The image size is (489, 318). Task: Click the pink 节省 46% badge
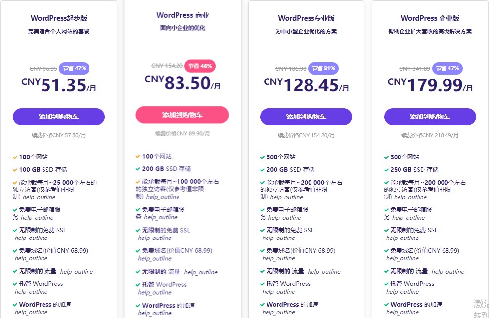[200, 66]
